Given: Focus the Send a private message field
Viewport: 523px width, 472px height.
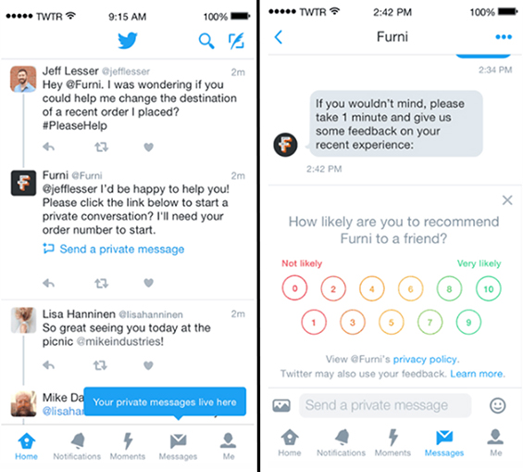Looking at the screenshot, I should coord(385,405).
